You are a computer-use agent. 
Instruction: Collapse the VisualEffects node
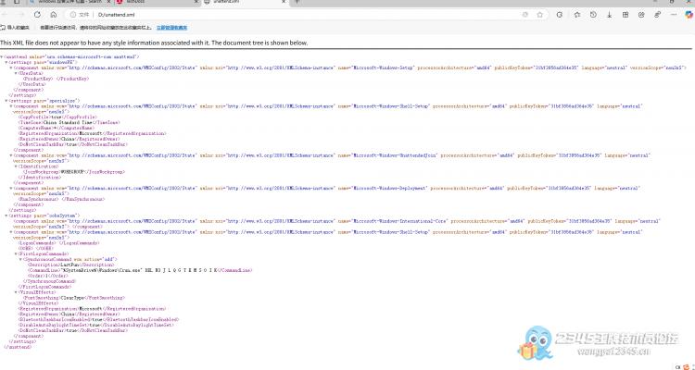click(16, 292)
